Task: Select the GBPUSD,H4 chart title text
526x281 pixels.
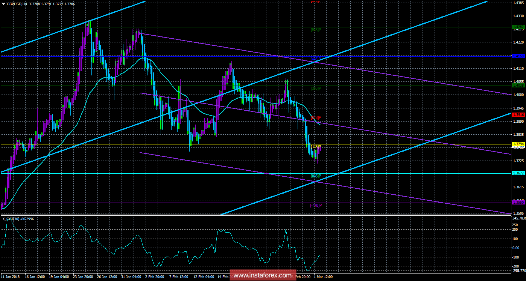Action: (x=17, y=4)
